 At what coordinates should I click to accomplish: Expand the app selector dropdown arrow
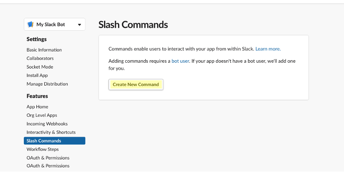[x=79, y=25]
